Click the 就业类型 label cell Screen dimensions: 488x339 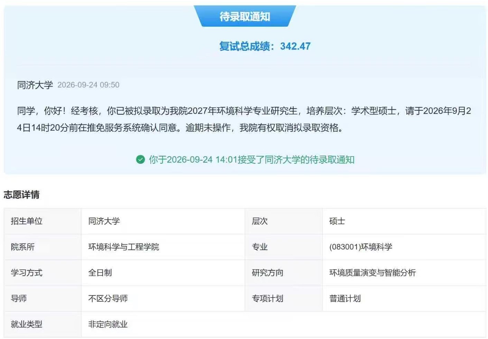43,324
